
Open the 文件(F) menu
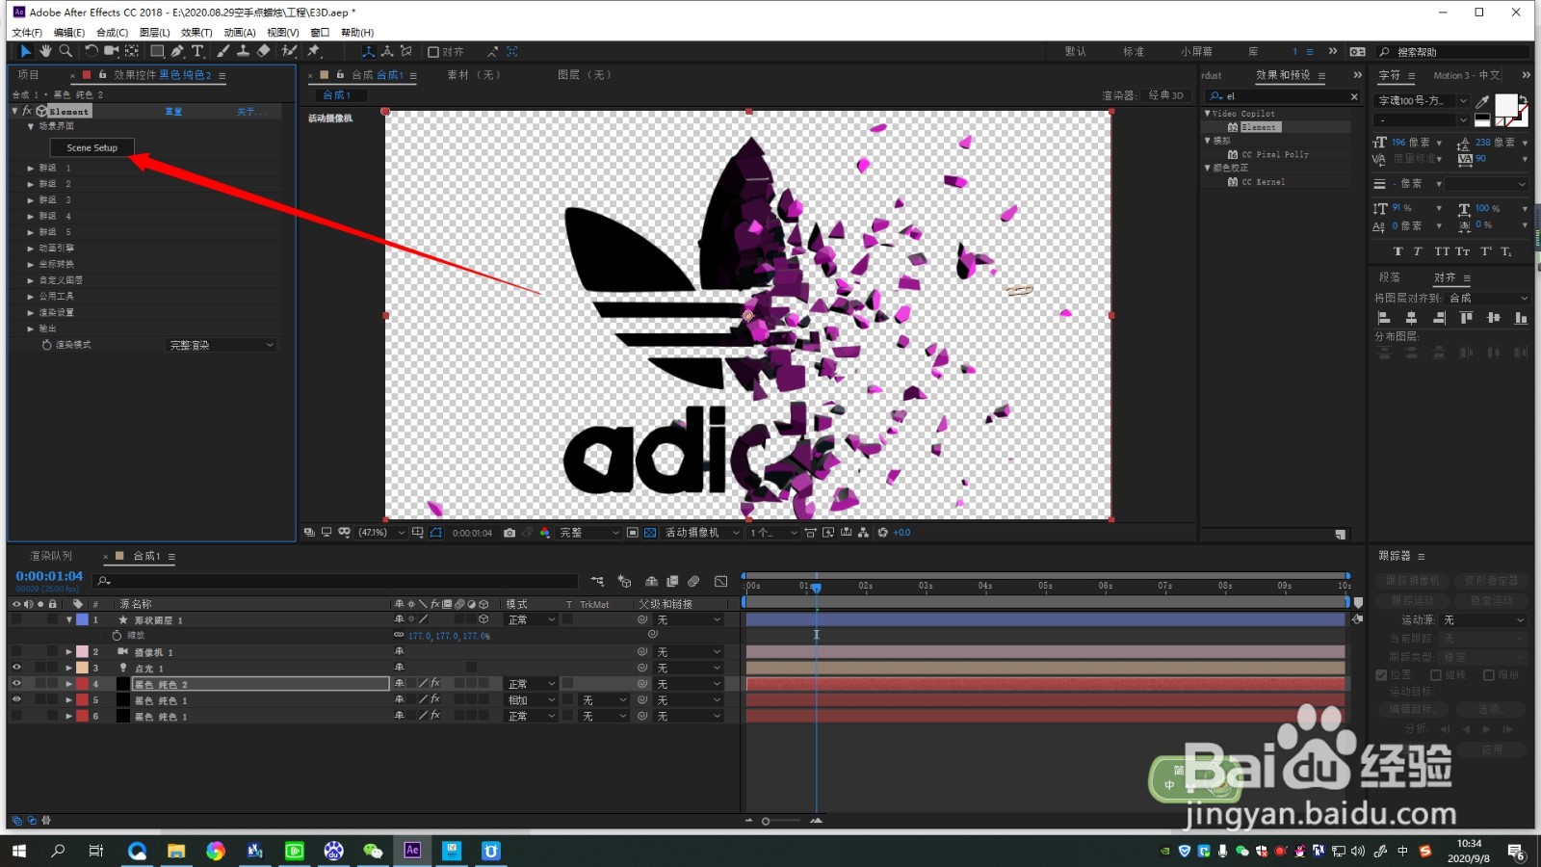(x=27, y=33)
